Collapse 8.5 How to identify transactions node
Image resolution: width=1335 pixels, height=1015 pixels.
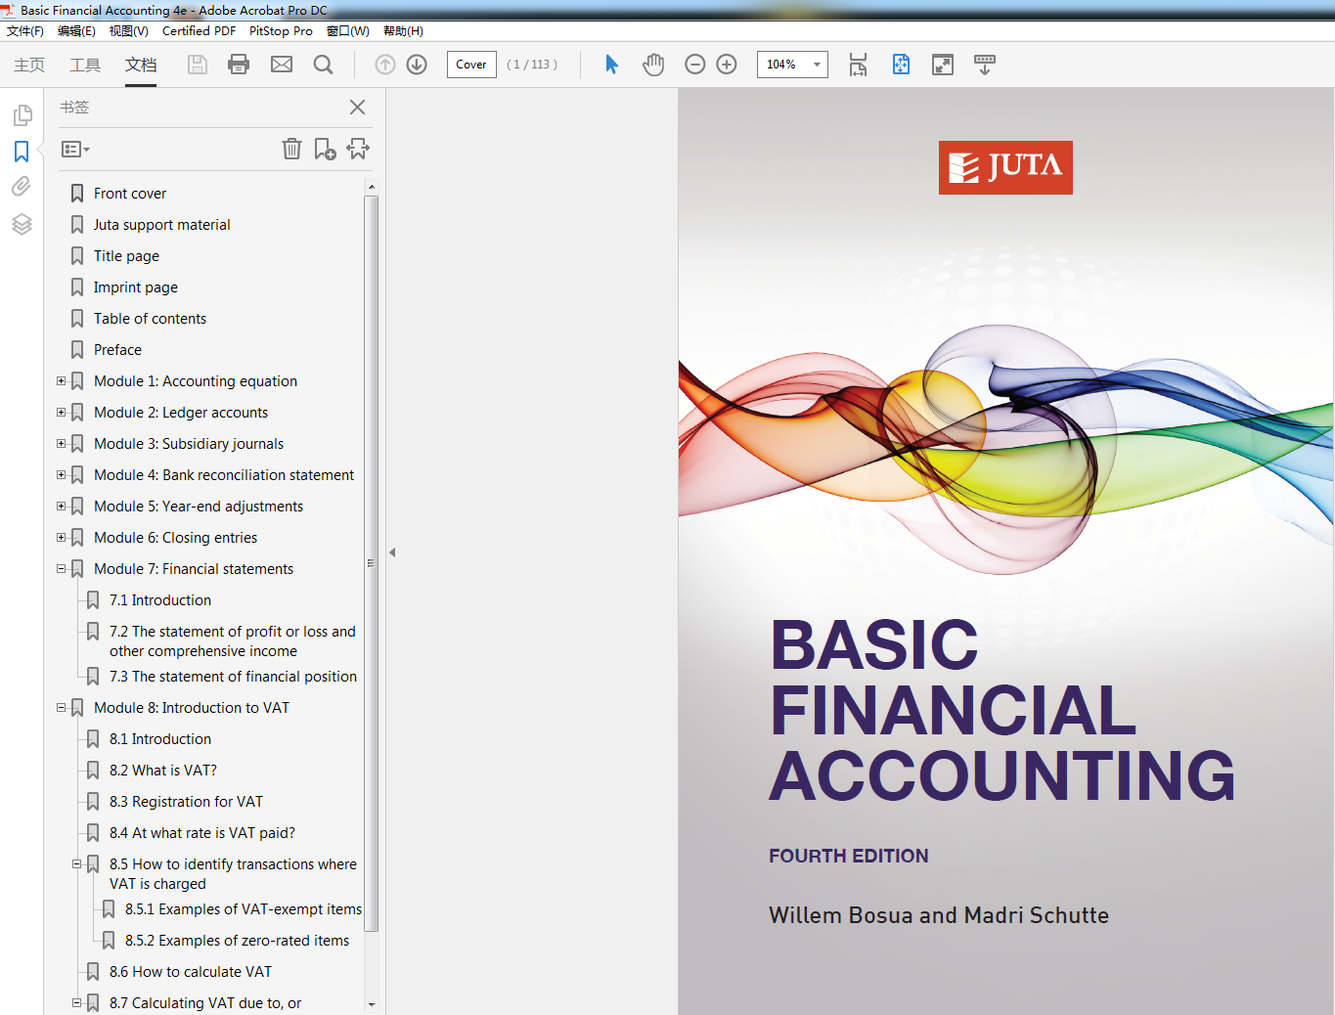tap(77, 864)
